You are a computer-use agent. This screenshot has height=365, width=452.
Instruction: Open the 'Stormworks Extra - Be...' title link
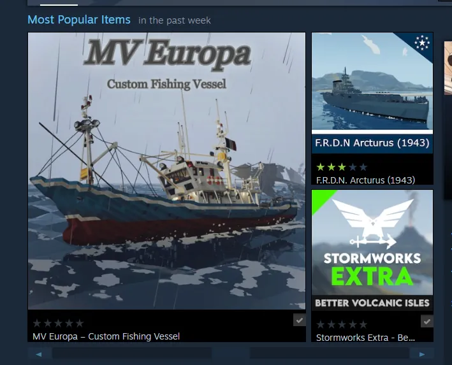[365, 338]
